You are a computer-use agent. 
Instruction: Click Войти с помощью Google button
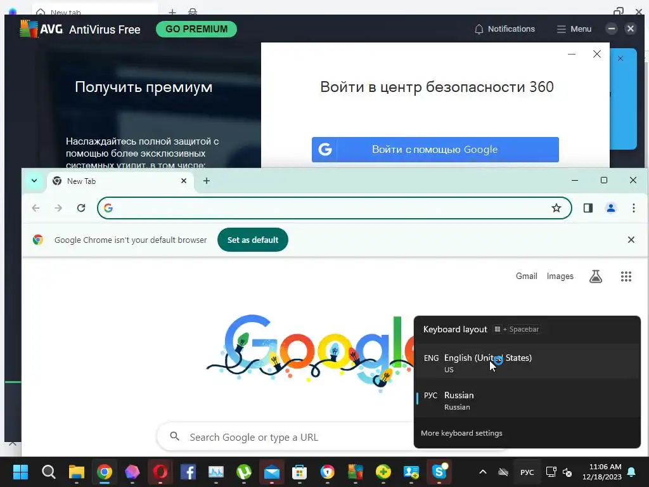[435, 150]
